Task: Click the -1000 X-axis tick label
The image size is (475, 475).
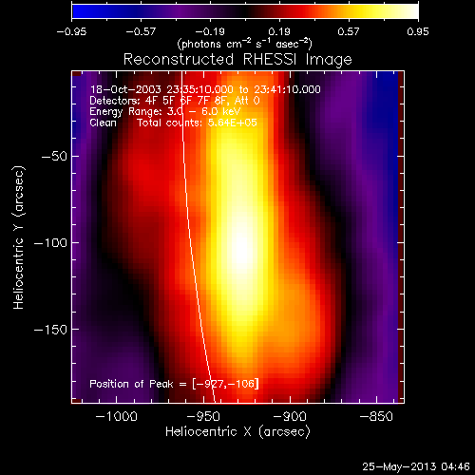Action: [116, 416]
